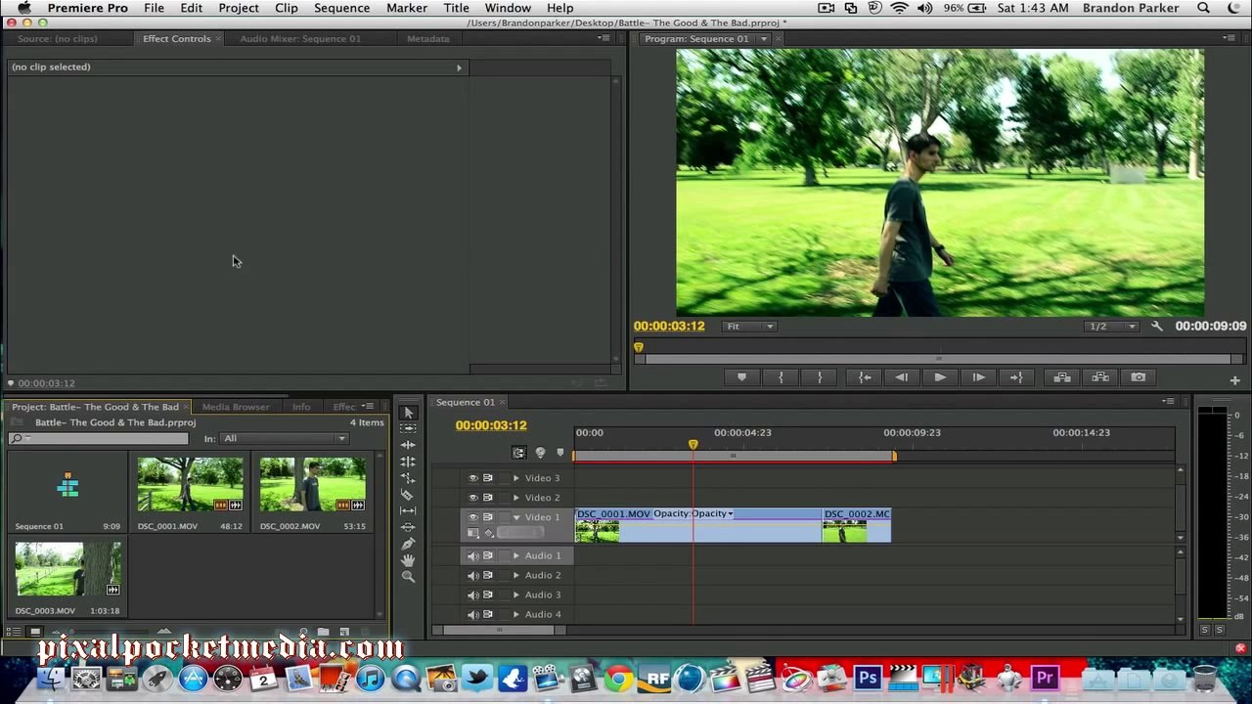Image resolution: width=1252 pixels, height=704 pixels.
Task: Open the button editor plus icon
Action: [1234, 380]
